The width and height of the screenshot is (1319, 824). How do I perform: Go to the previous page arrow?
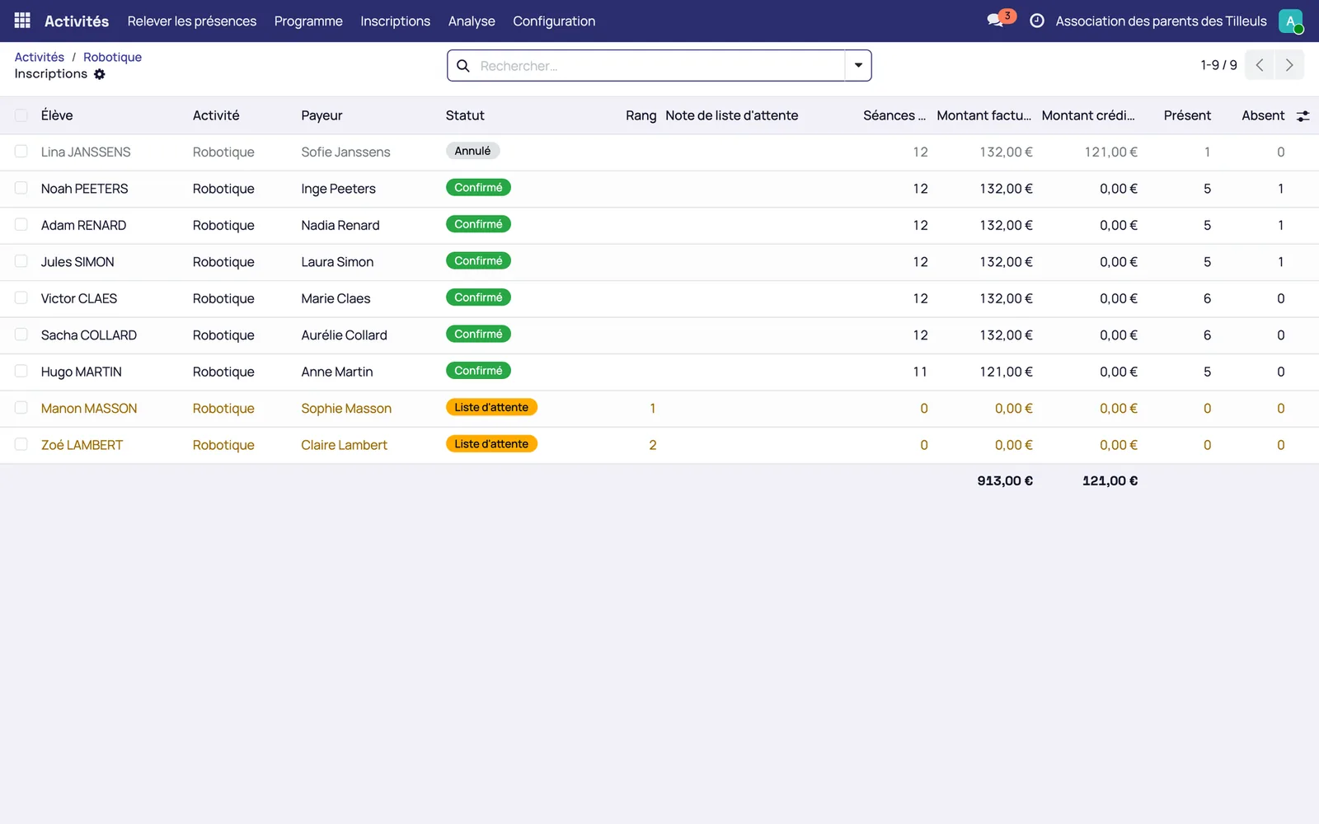[x=1260, y=65]
